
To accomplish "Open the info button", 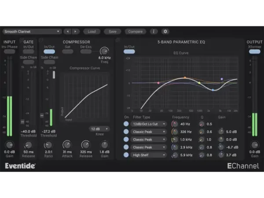I will coord(154,32).
